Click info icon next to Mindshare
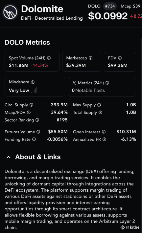 tap(33, 82)
